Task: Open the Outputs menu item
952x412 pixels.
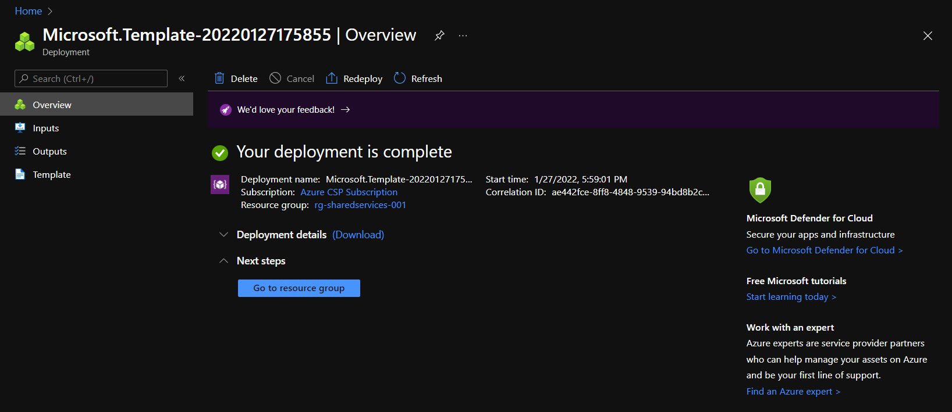Action: [x=97, y=151]
